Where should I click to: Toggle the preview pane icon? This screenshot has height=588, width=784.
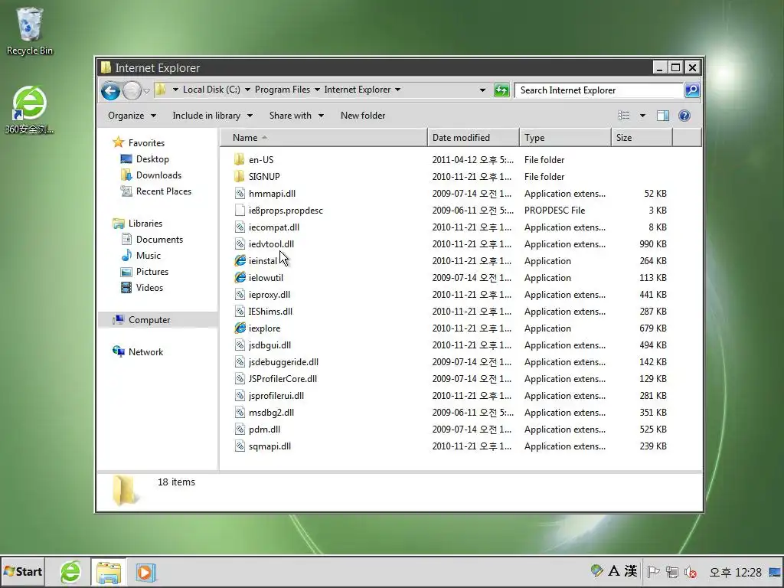[x=663, y=116]
